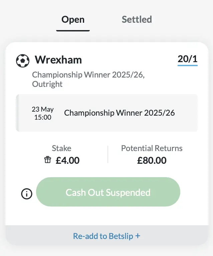Click the divider between Stake and Potential Returns
213x256 pixels.
108,154
